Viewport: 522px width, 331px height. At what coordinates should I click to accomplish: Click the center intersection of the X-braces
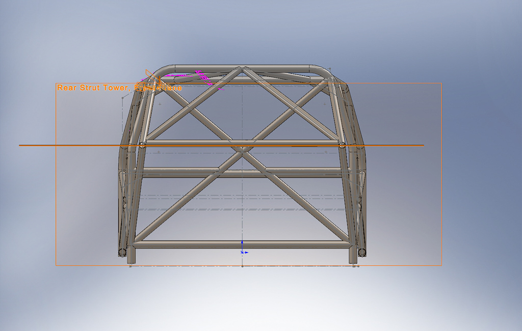point(243,149)
